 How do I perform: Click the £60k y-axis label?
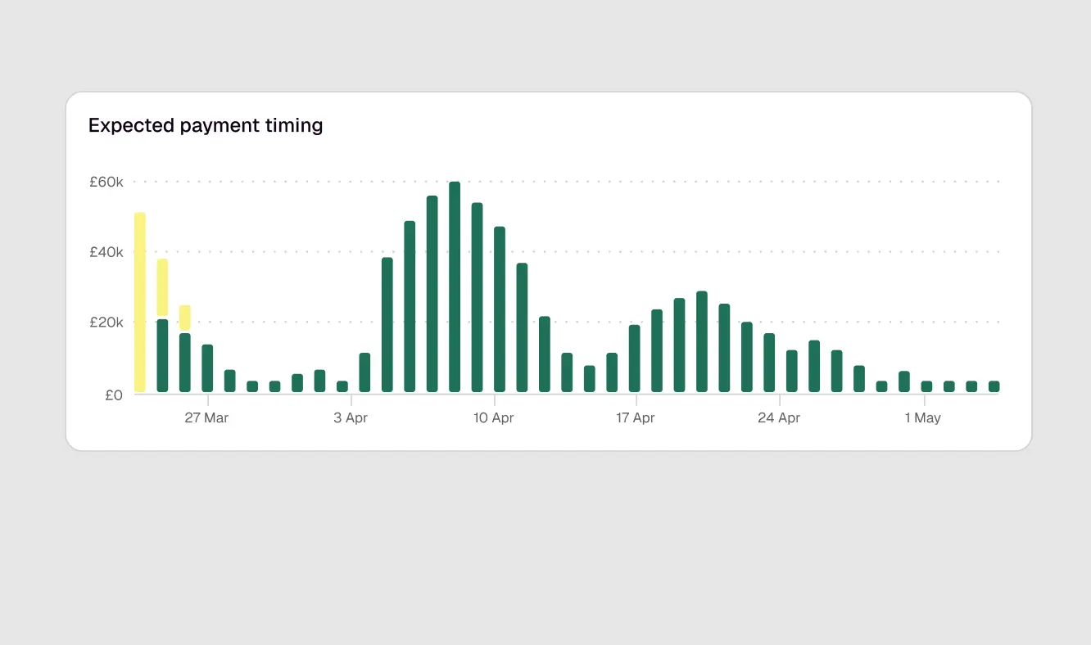click(106, 182)
